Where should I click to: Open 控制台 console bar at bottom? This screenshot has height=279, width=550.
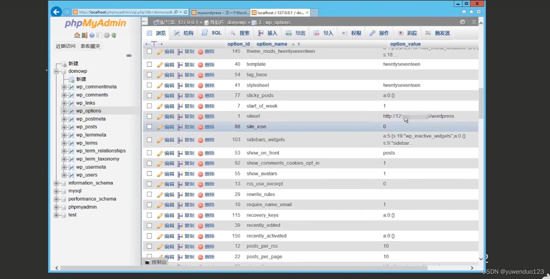tap(156, 262)
